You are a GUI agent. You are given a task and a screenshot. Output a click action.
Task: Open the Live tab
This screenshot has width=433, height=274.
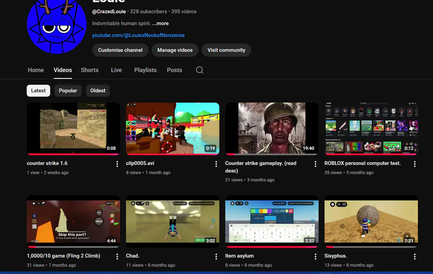(116, 70)
